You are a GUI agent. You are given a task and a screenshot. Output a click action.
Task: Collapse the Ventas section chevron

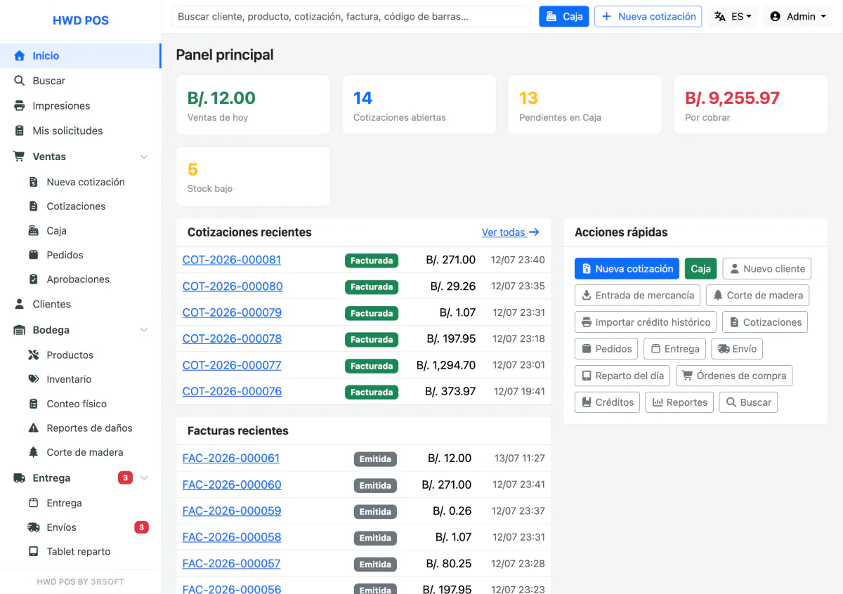coord(144,157)
